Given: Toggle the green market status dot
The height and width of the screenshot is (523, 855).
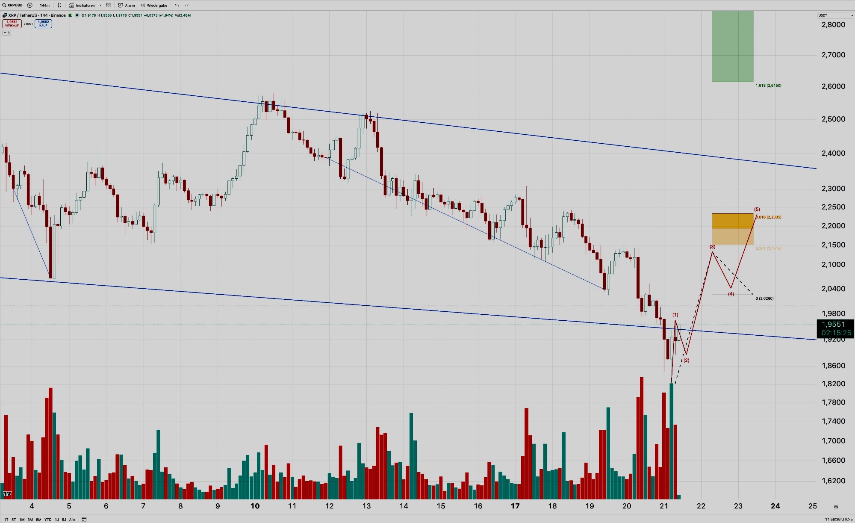Looking at the screenshot, I should [x=77, y=15].
